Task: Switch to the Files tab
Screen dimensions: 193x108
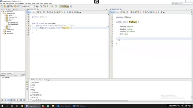Action: click(x=9, y=10)
